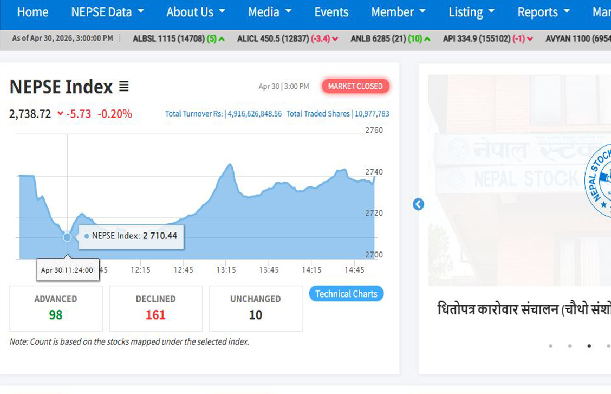Click the carousel previous arrow icon

pyautogui.click(x=418, y=204)
